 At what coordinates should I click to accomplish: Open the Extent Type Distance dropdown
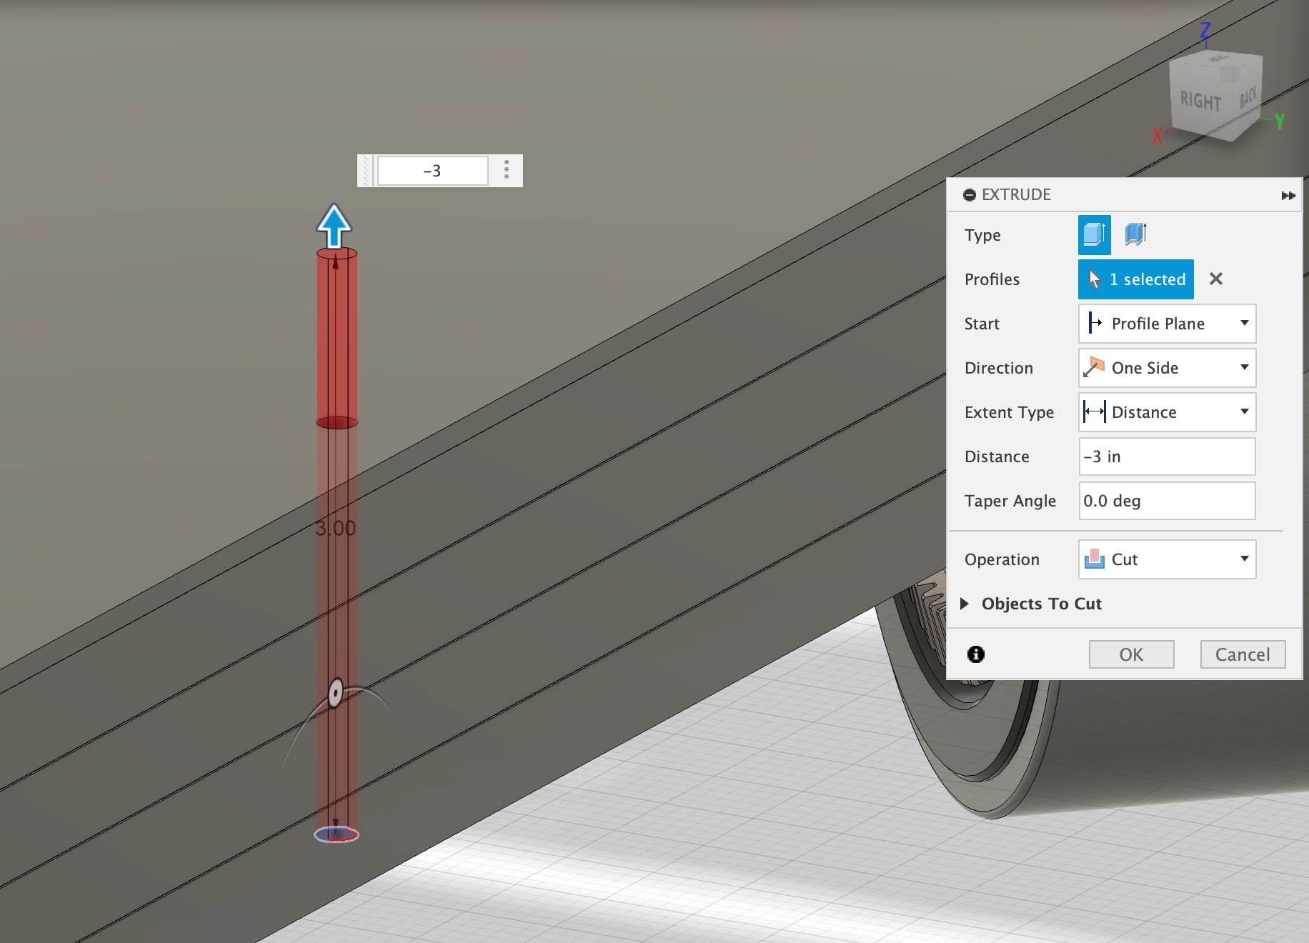click(x=1167, y=412)
